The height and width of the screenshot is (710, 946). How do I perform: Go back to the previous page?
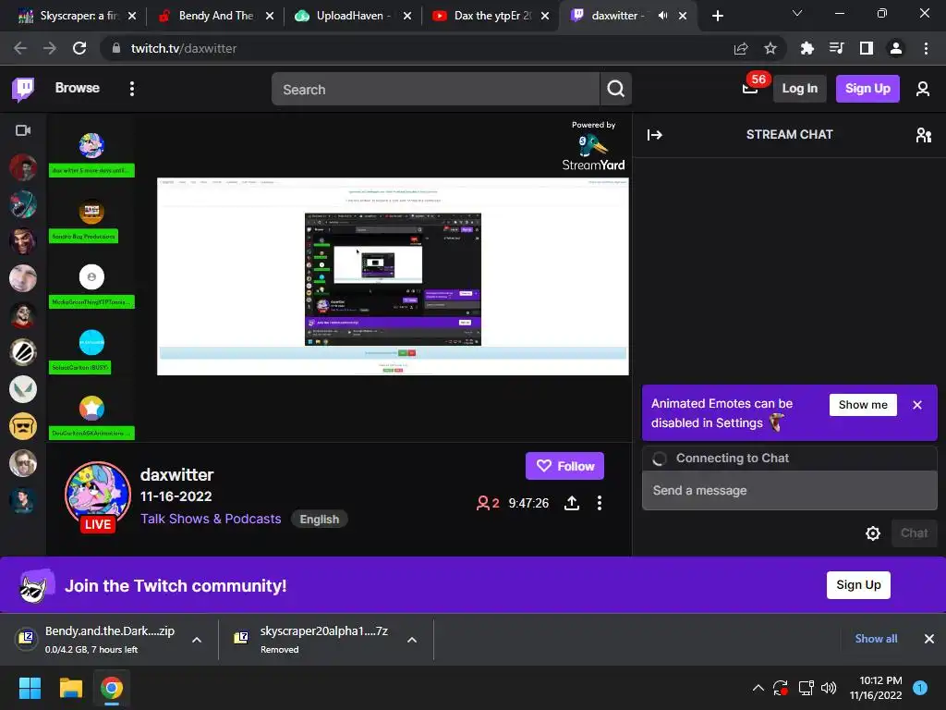(x=20, y=48)
